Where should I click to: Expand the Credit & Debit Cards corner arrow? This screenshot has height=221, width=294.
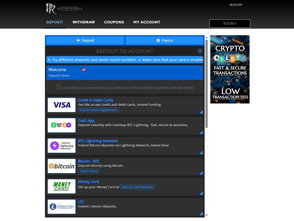[x=201, y=112]
